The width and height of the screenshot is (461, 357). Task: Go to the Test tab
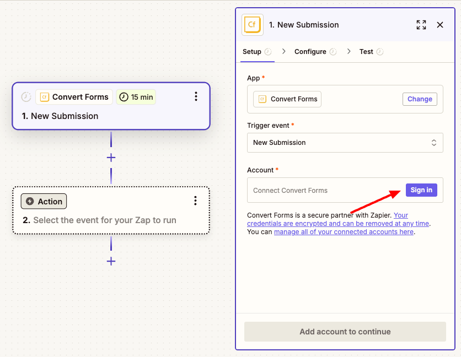click(x=371, y=52)
